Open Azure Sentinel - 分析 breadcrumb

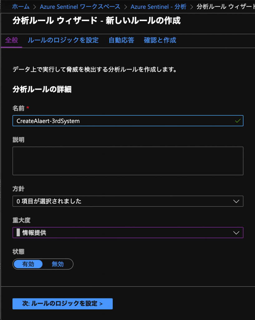[158, 7]
